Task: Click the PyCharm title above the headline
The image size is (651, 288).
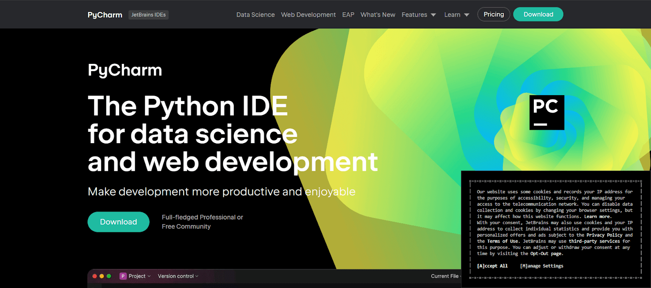Action: pyautogui.click(x=125, y=70)
